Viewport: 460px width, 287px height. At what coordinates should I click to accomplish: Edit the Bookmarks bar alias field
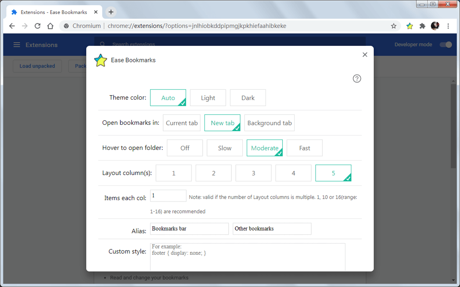pos(189,229)
